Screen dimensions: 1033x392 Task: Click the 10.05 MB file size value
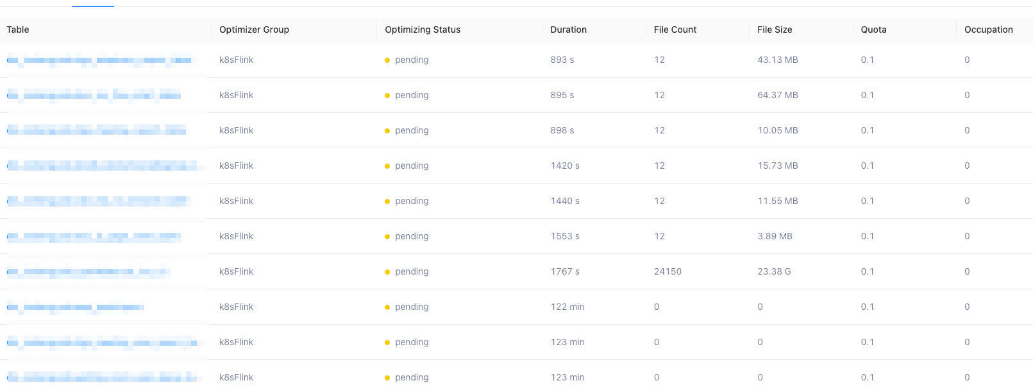coord(778,130)
